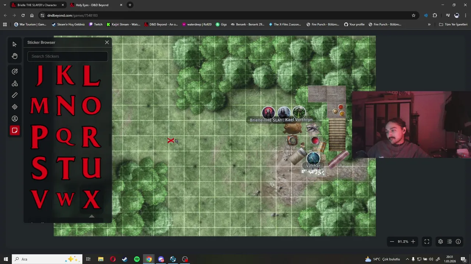Image resolution: width=471 pixels, height=264 pixels.
Task: Open The X-Files 2.sezon bookmark
Action: (285, 25)
